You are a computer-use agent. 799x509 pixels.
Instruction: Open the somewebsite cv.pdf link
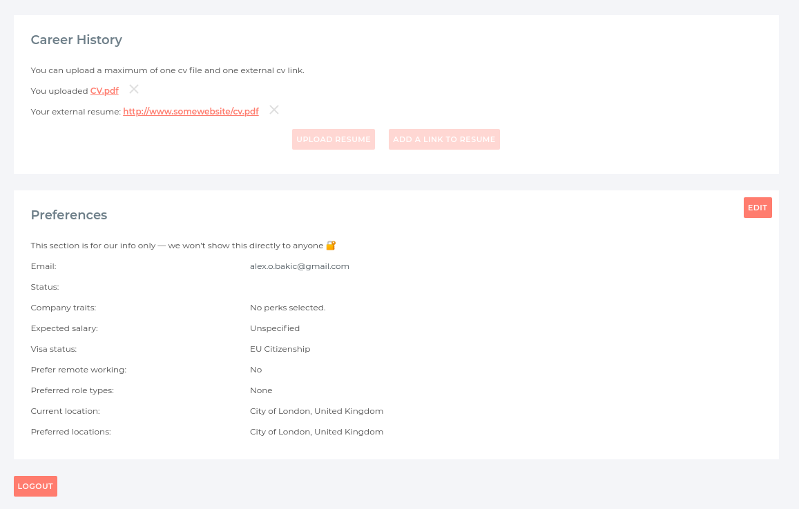pos(191,112)
